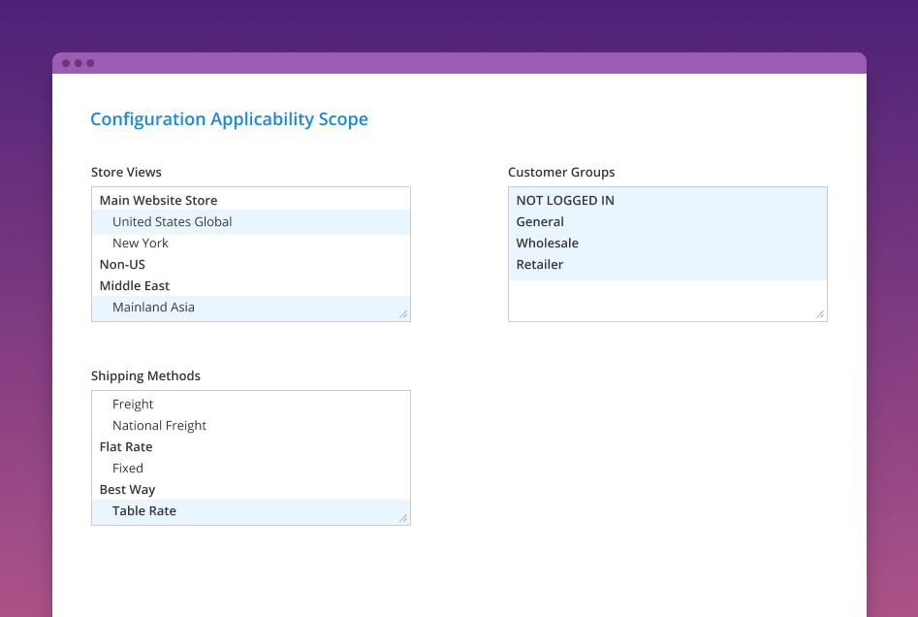This screenshot has width=918, height=617.
Task: Select National Freight shipping method
Action: point(159,426)
